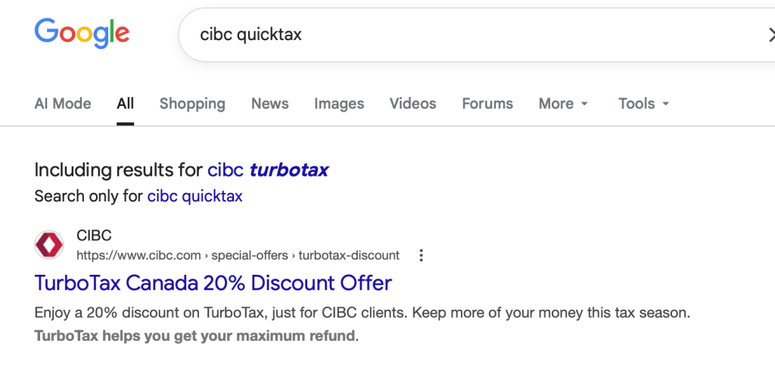Open the three-dot menu beside the CIBC result
The width and height of the screenshot is (775, 374).
tap(422, 255)
